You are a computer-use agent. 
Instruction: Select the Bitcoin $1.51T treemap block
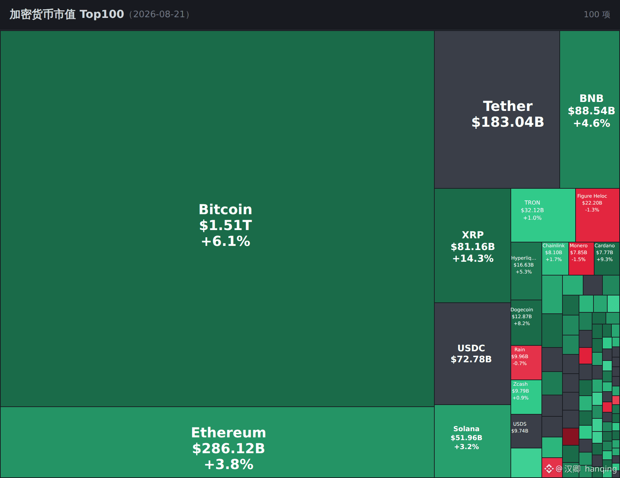217,219
